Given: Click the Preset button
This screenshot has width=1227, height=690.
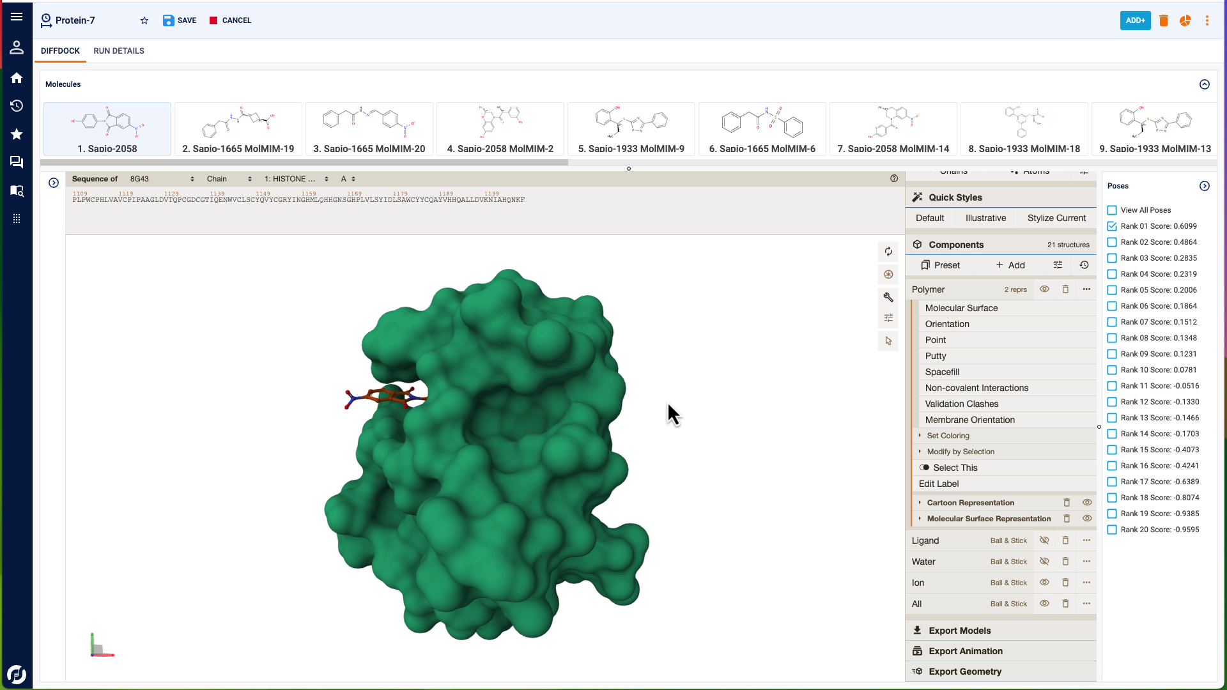Looking at the screenshot, I should coord(940,265).
